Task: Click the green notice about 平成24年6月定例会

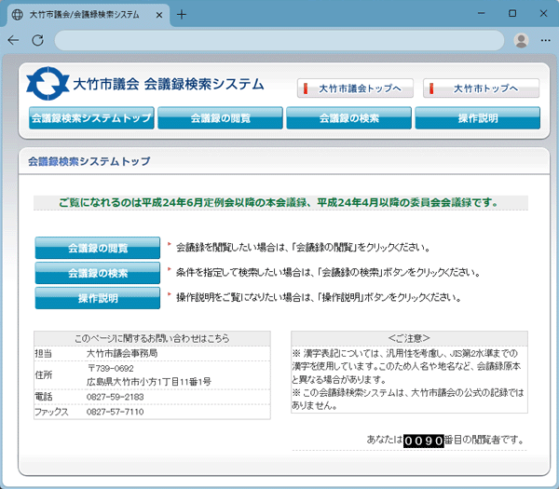Action: click(279, 203)
